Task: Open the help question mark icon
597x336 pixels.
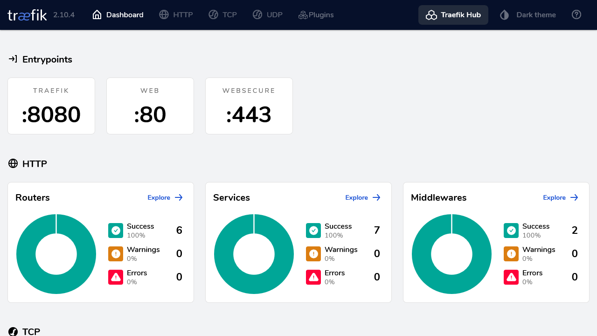Action: click(x=576, y=15)
